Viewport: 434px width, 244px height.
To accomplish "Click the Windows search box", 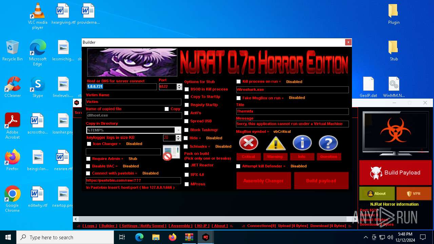I will pos(65,237).
